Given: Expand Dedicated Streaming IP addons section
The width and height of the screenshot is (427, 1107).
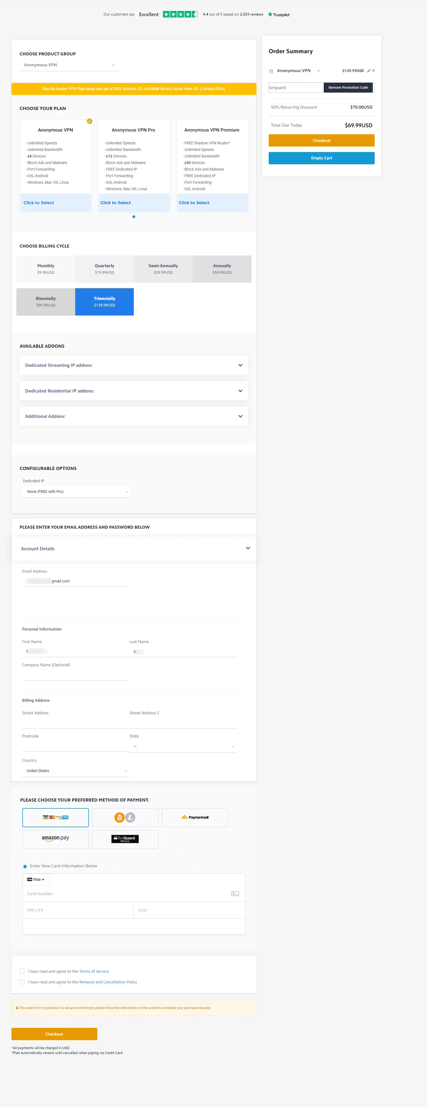Looking at the screenshot, I should point(134,365).
